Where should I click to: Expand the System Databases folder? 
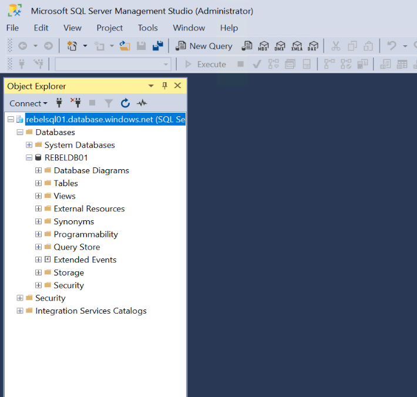click(29, 144)
